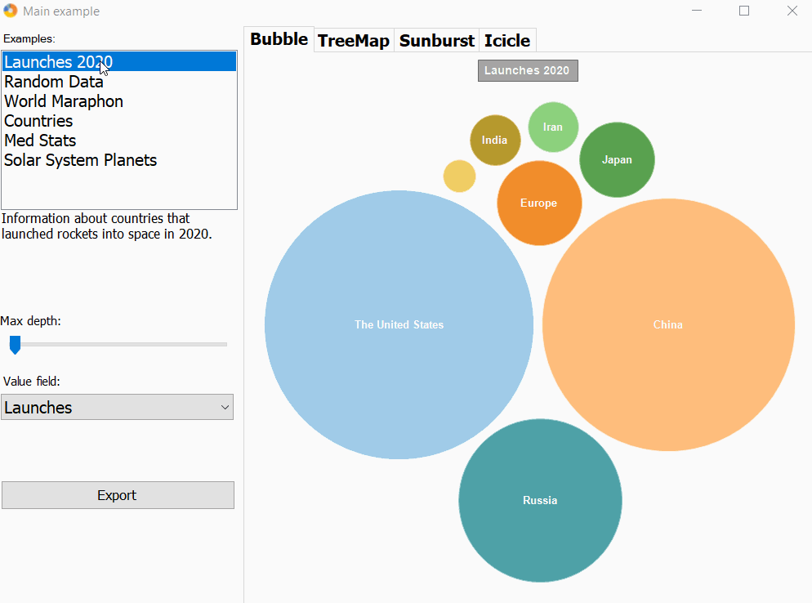Choose World Maraphon example
Viewport: 812px width, 603px height.
pyautogui.click(x=64, y=101)
